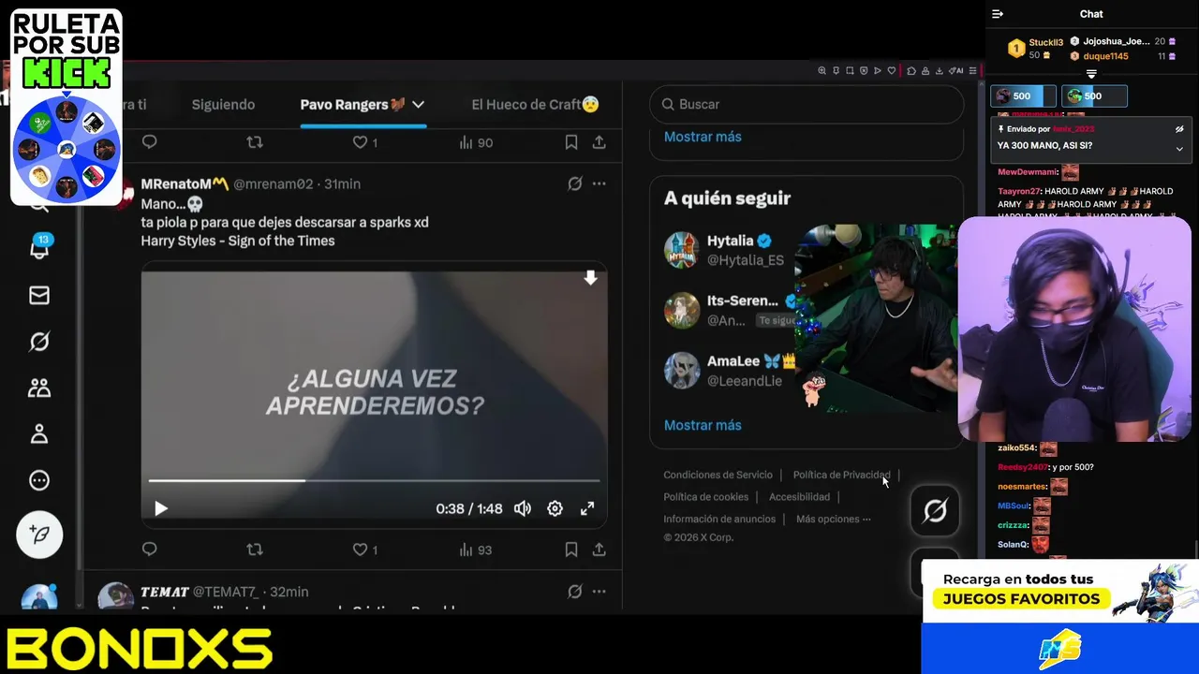Expand the pinned message chevron

tap(1179, 149)
